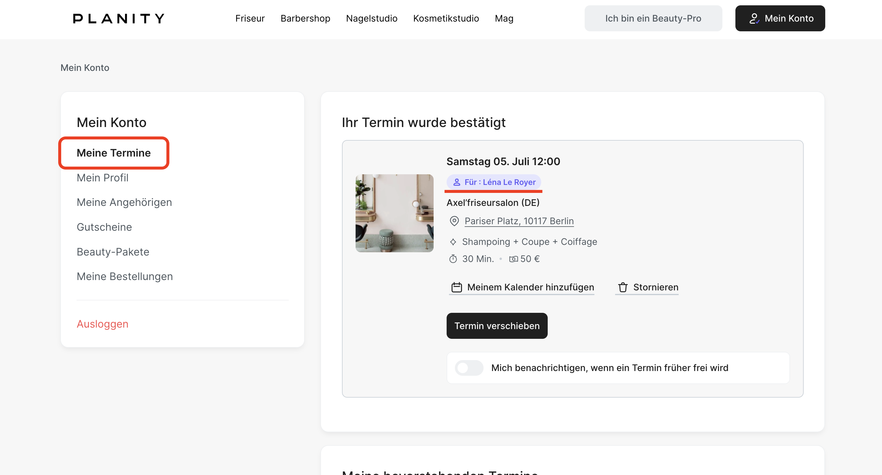Viewport: 882px width, 475px height.
Task: Open Barbershop in the top navigation
Action: 305,19
